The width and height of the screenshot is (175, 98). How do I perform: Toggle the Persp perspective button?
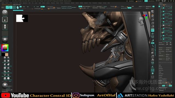153,30
